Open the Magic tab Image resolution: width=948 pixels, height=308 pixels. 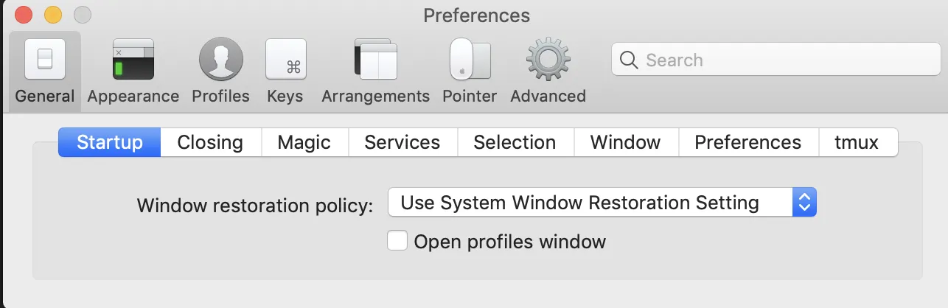[x=304, y=142]
